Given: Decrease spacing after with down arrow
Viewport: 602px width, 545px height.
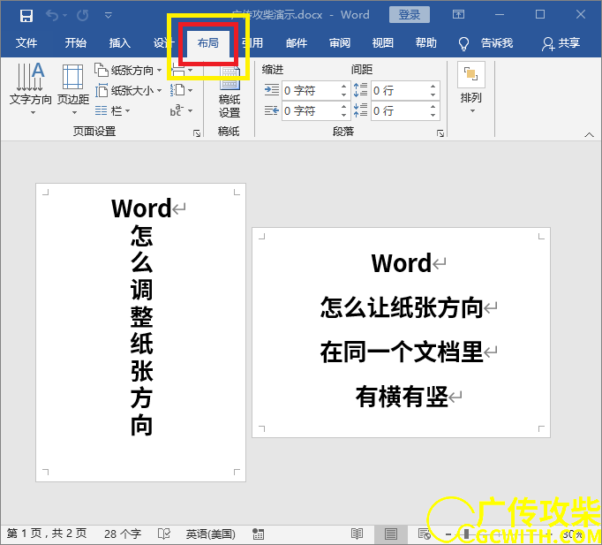Looking at the screenshot, I should 433,115.
